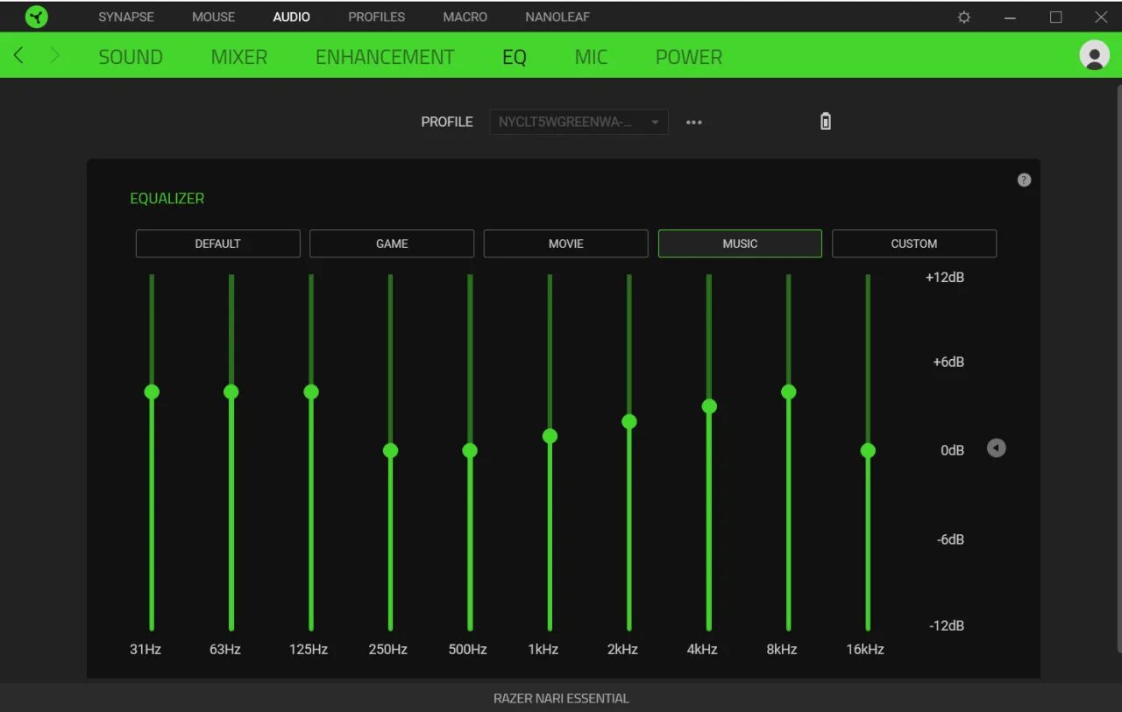Click the EQUALIZER heading text
Image resolution: width=1122 pixels, height=712 pixels.
(167, 199)
